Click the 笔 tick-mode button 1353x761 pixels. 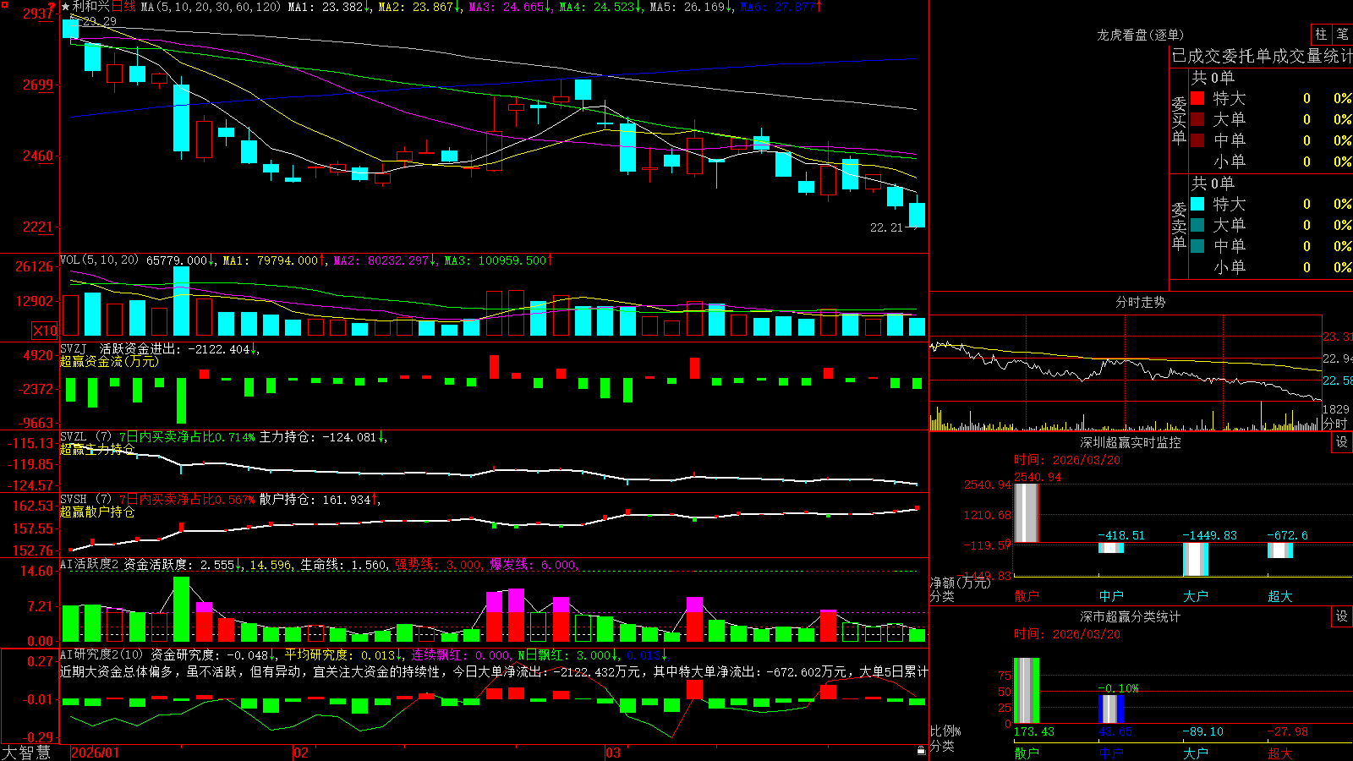[x=1343, y=34]
